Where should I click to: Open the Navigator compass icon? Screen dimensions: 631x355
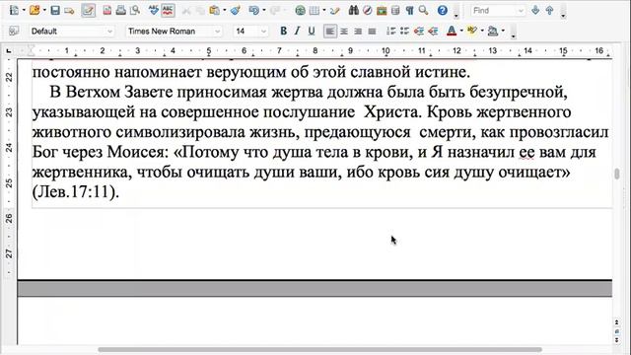(368, 11)
